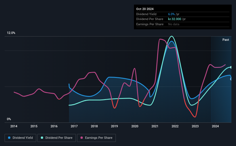Toggle the Dividend Per Share legend series
The height and width of the screenshot is (146, 236).
(x=57, y=138)
